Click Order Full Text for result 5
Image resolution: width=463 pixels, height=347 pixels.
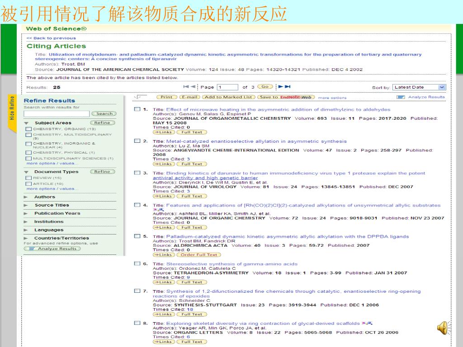click(x=199, y=255)
